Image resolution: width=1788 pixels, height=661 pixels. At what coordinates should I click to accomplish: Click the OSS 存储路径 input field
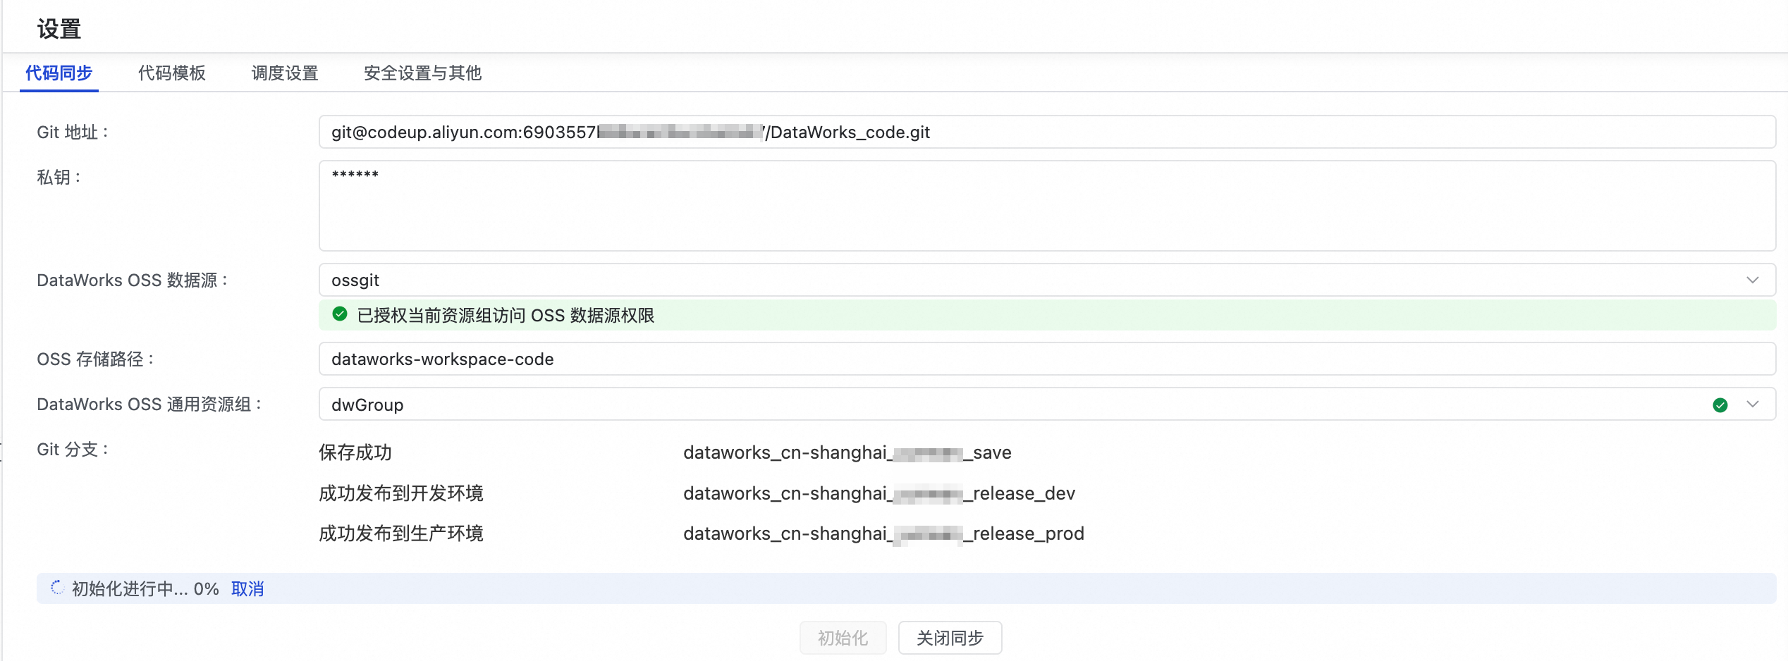[1047, 359]
